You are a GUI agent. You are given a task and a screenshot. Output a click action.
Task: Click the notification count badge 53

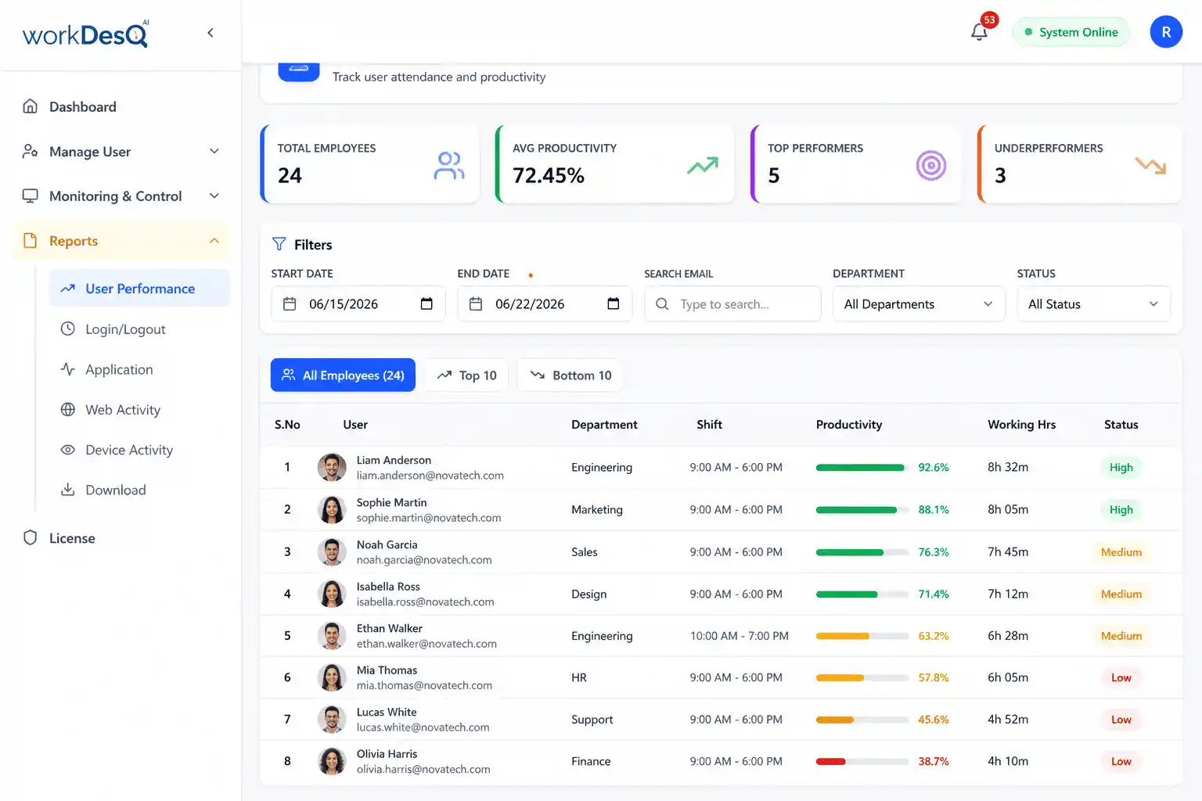[x=989, y=20]
